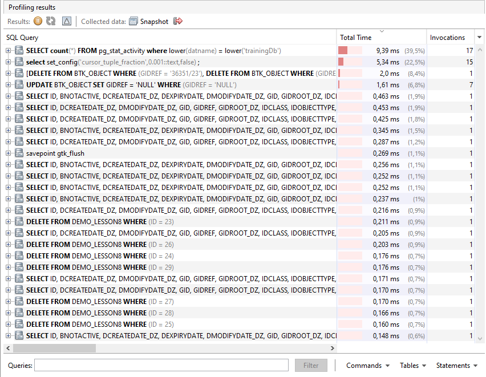Expand the DELETE DEMO_LESSON8 ID 29 row
This screenshot has height=377, width=486.
tap(9, 267)
